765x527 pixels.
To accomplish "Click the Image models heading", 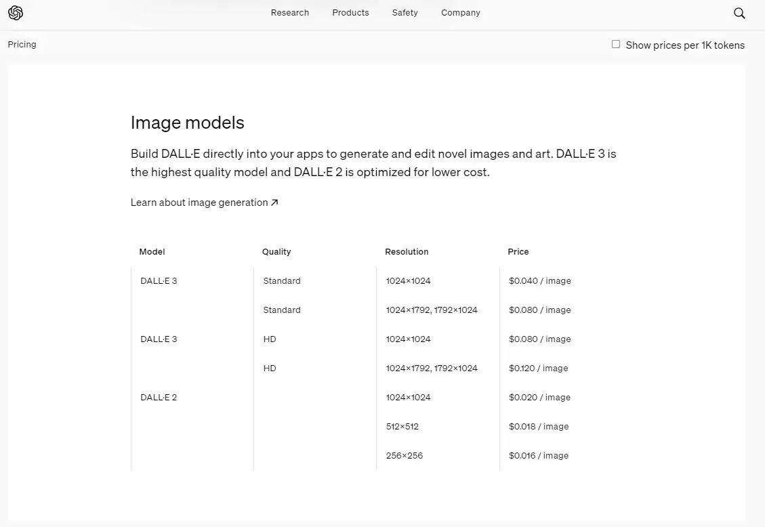I will pyautogui.click(x=187, y=123).
